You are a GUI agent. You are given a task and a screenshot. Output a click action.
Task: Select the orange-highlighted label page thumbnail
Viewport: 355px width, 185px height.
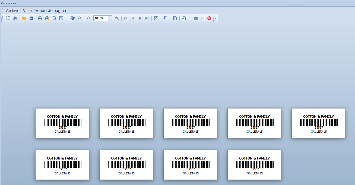(x=62, y=123)
